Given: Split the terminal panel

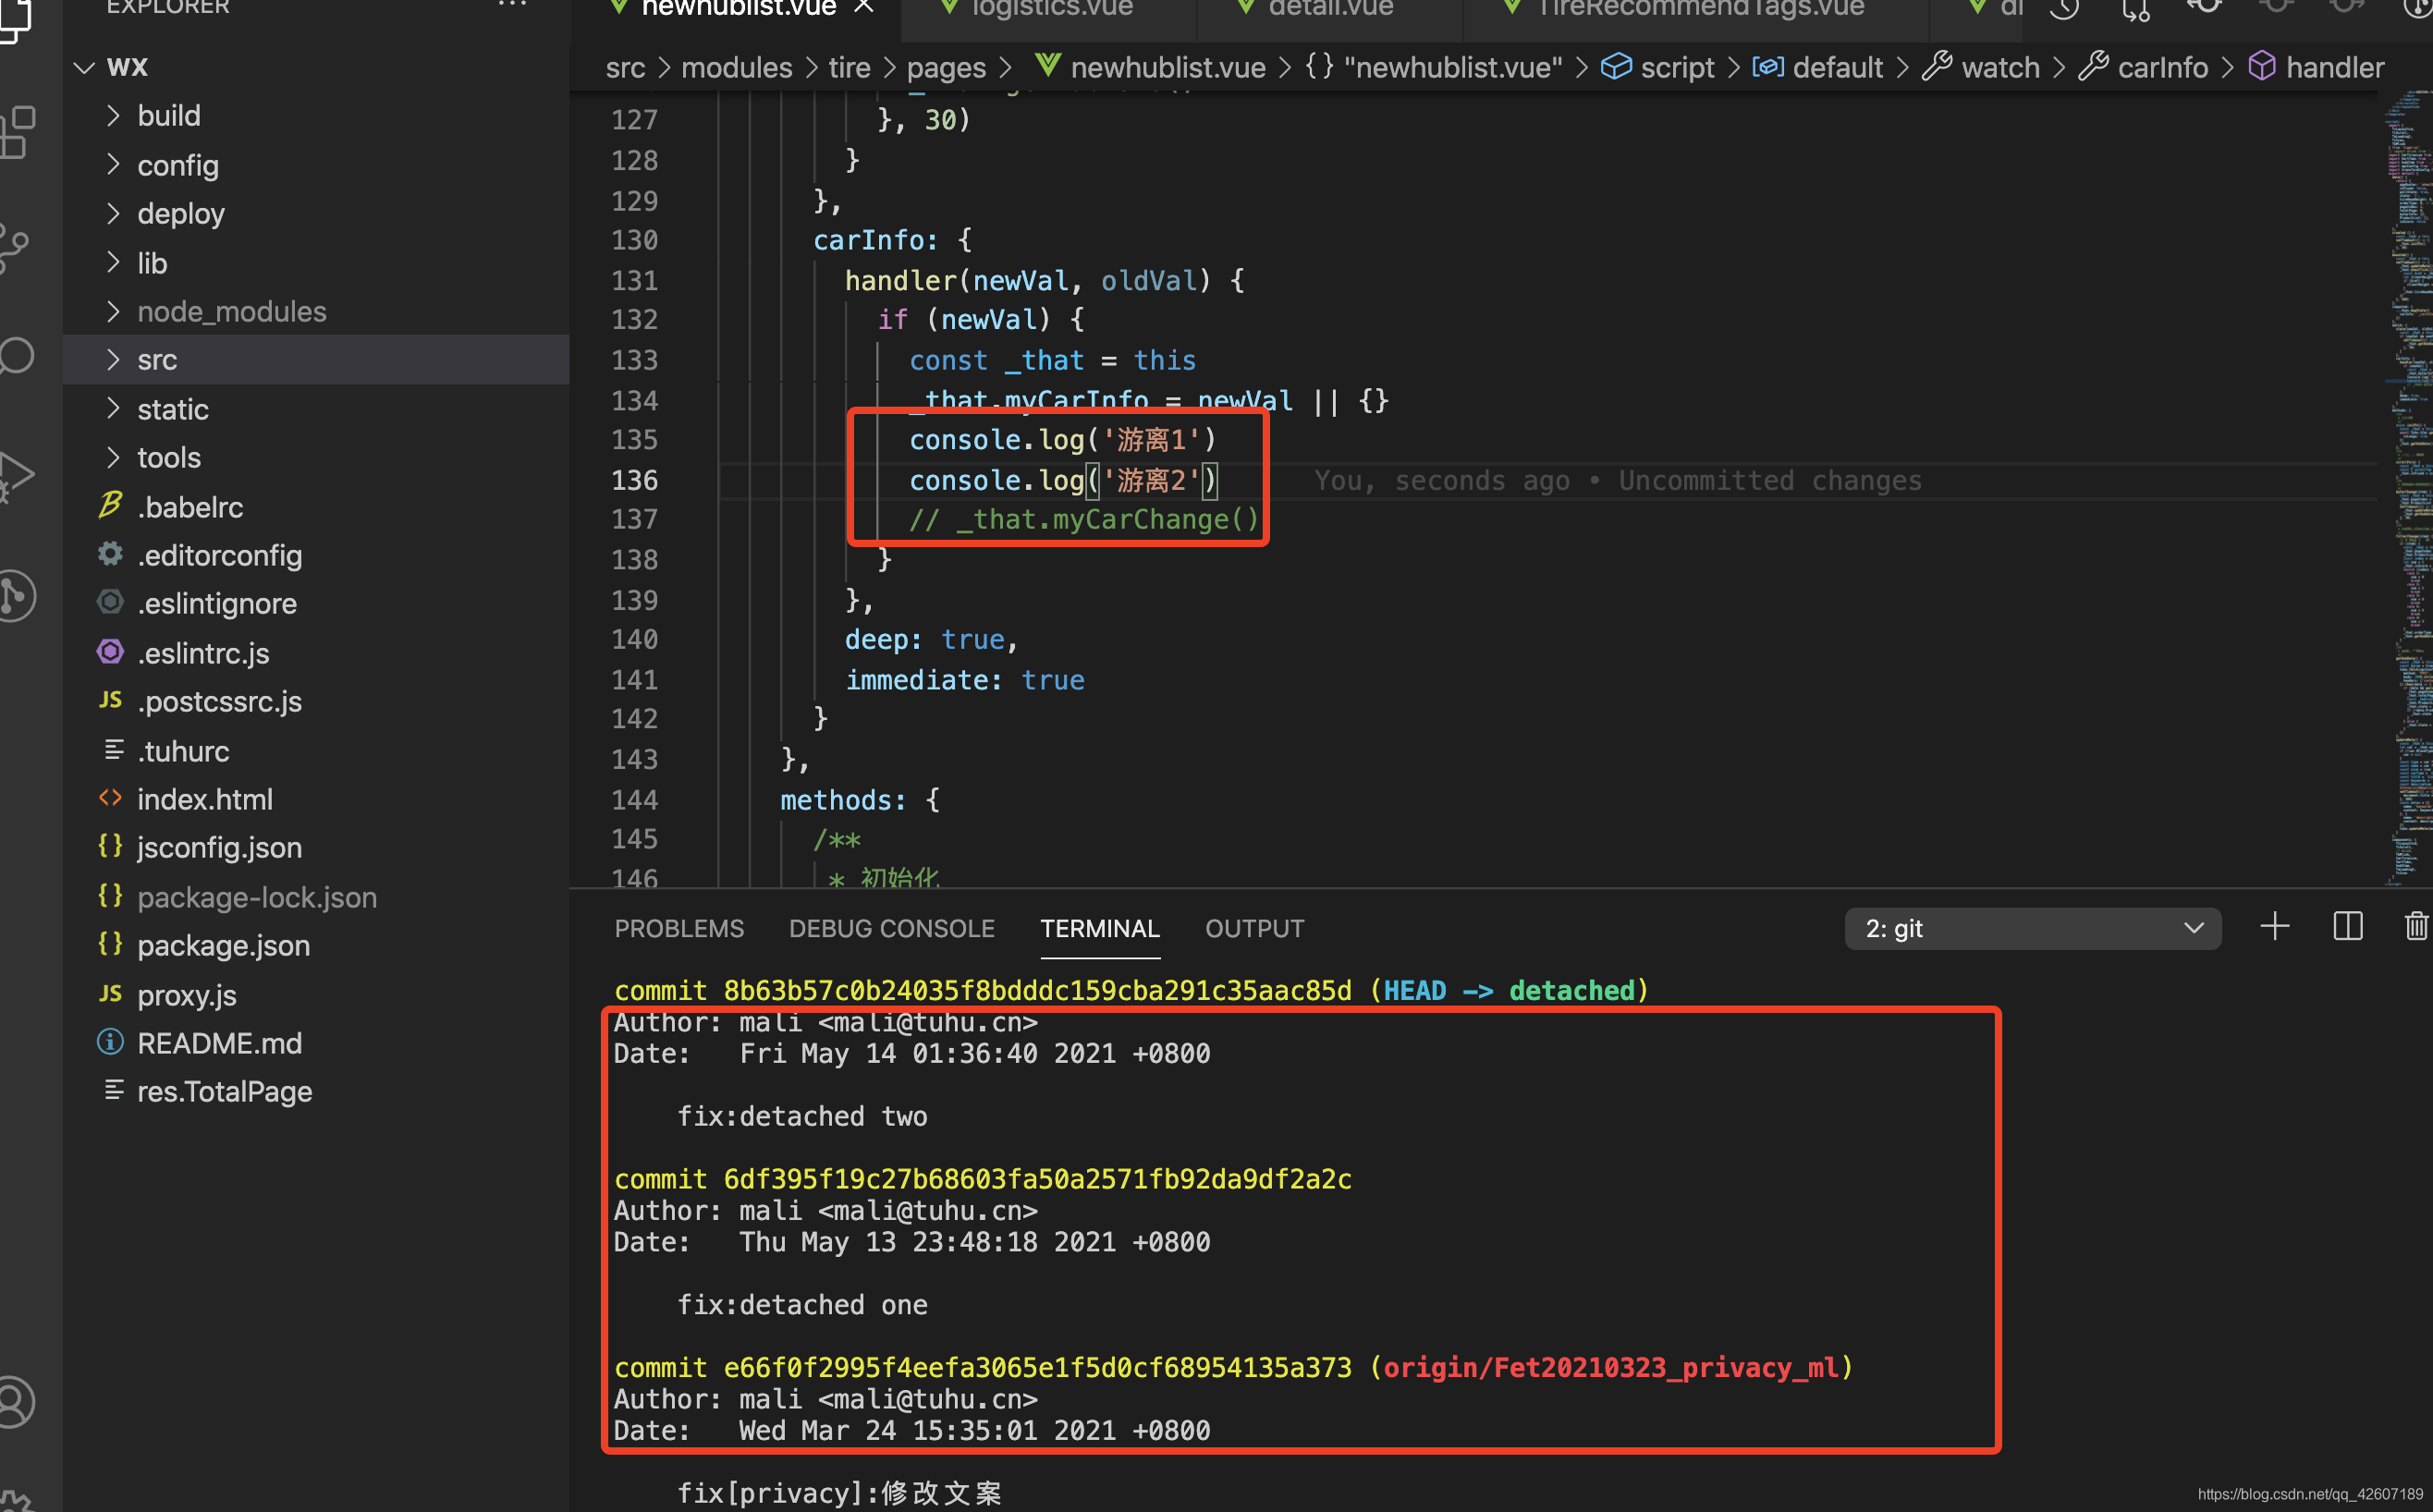Looking at the screenshot, I should (2347, 927).
